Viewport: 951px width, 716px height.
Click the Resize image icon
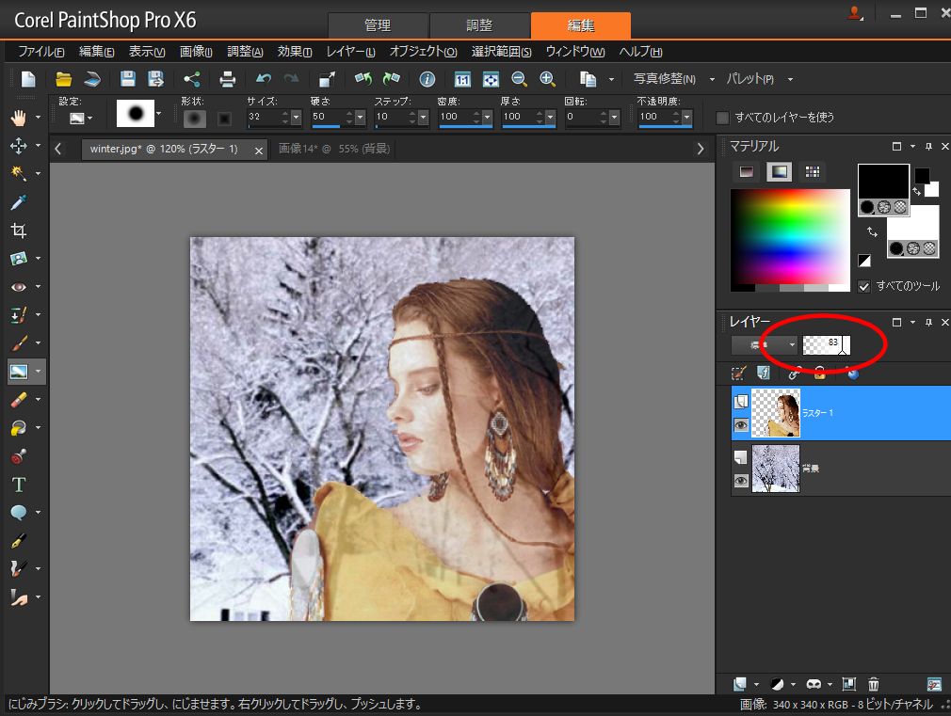[x=327, y=79]
